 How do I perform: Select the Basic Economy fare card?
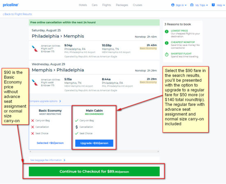(50, 128)
